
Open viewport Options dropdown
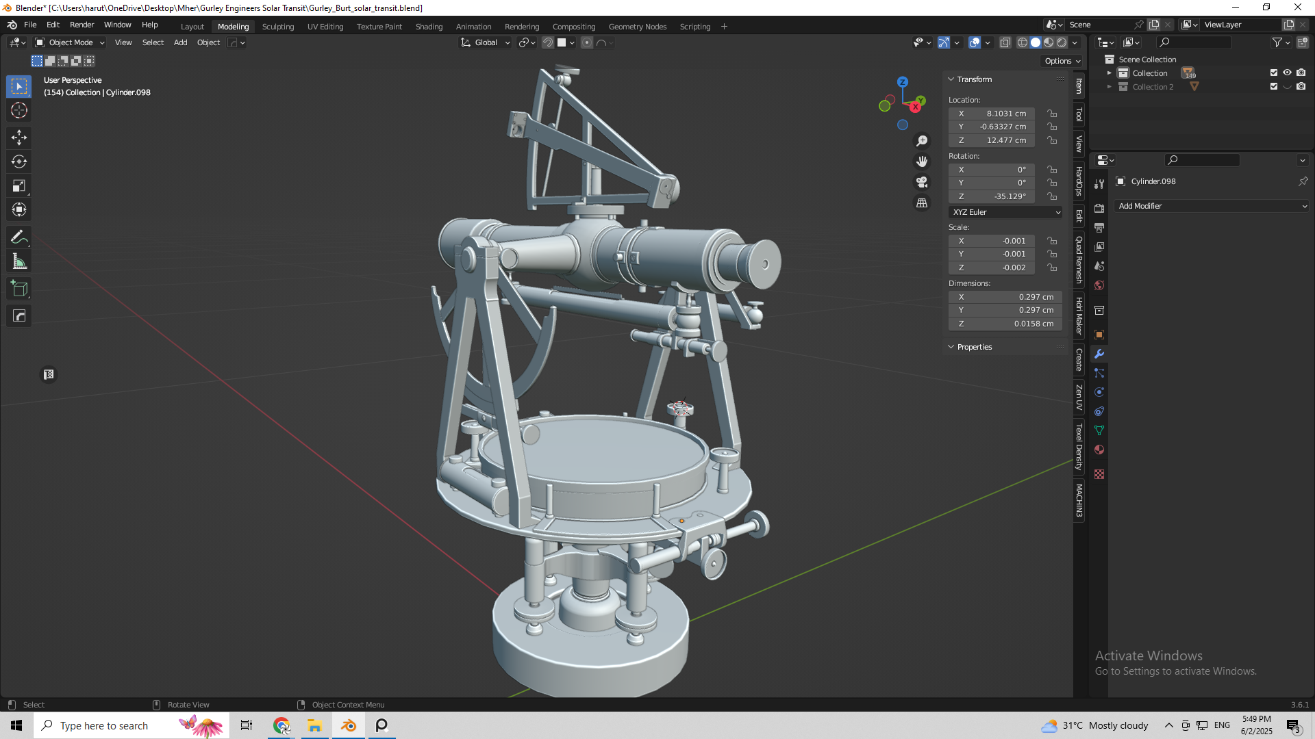[1062, 61]
